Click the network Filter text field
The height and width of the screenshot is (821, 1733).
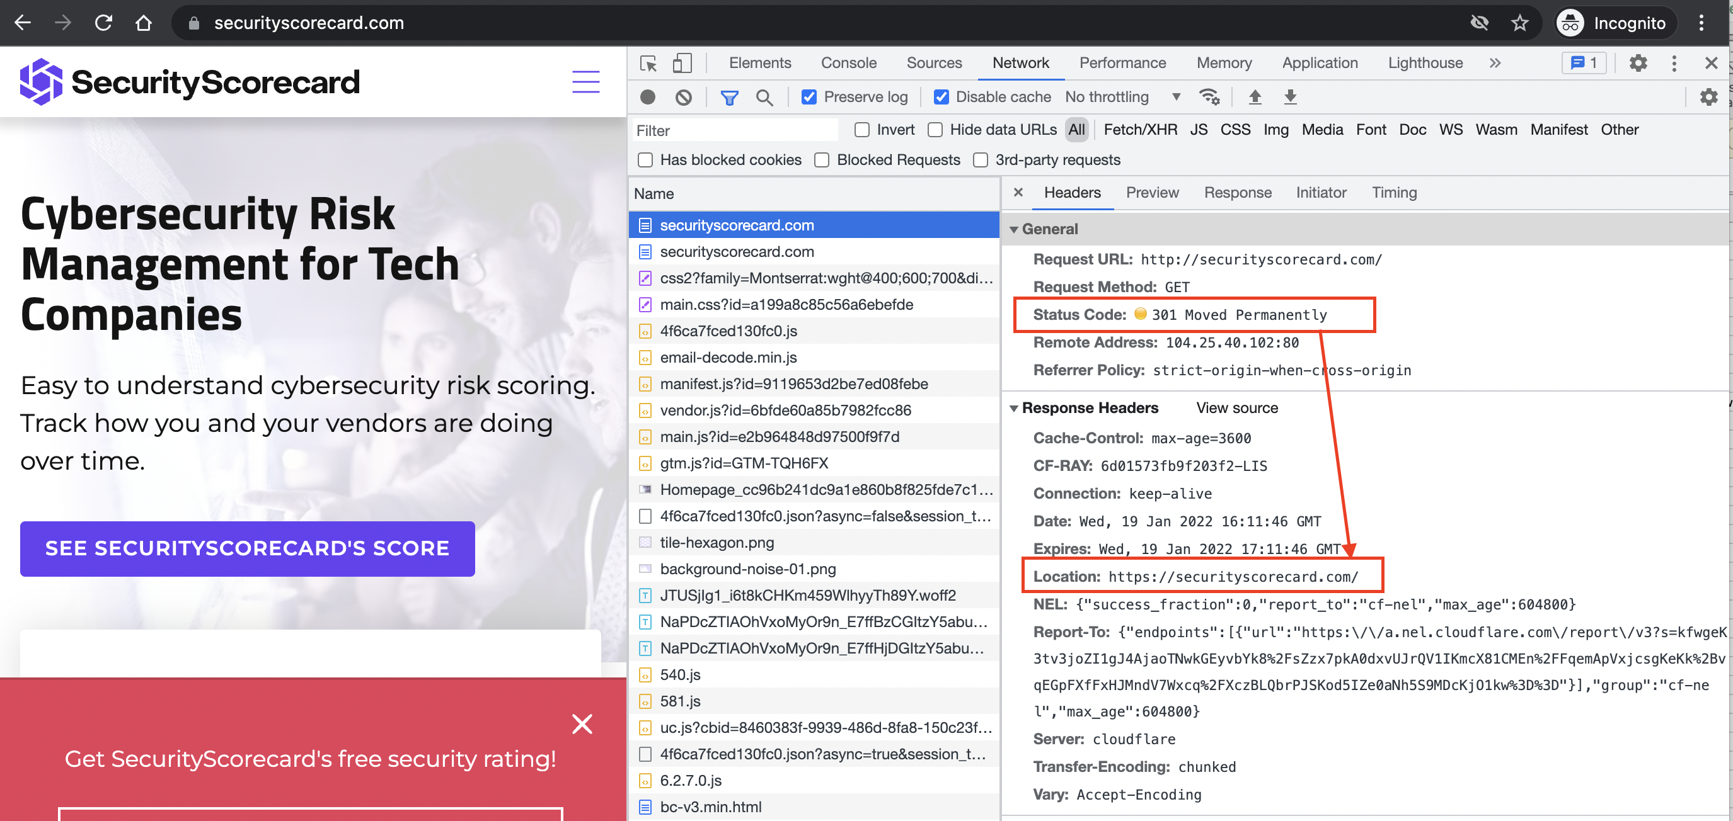[735, 130]
